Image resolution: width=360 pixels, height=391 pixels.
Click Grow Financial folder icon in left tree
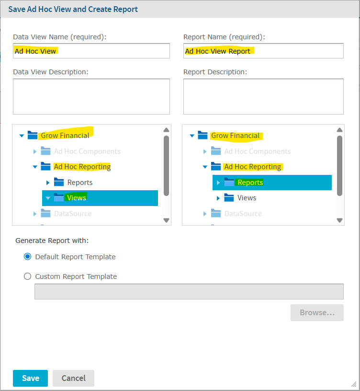(33, 136)
